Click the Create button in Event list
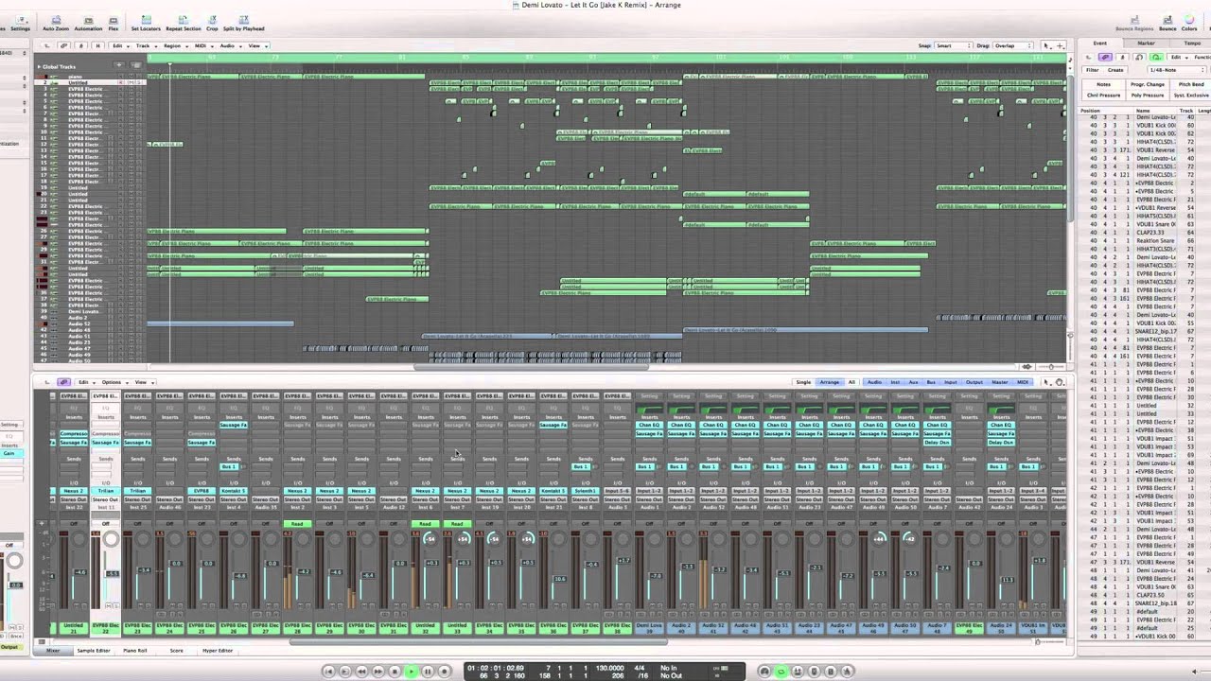The image size is (1211, 681). point(1115,69)
